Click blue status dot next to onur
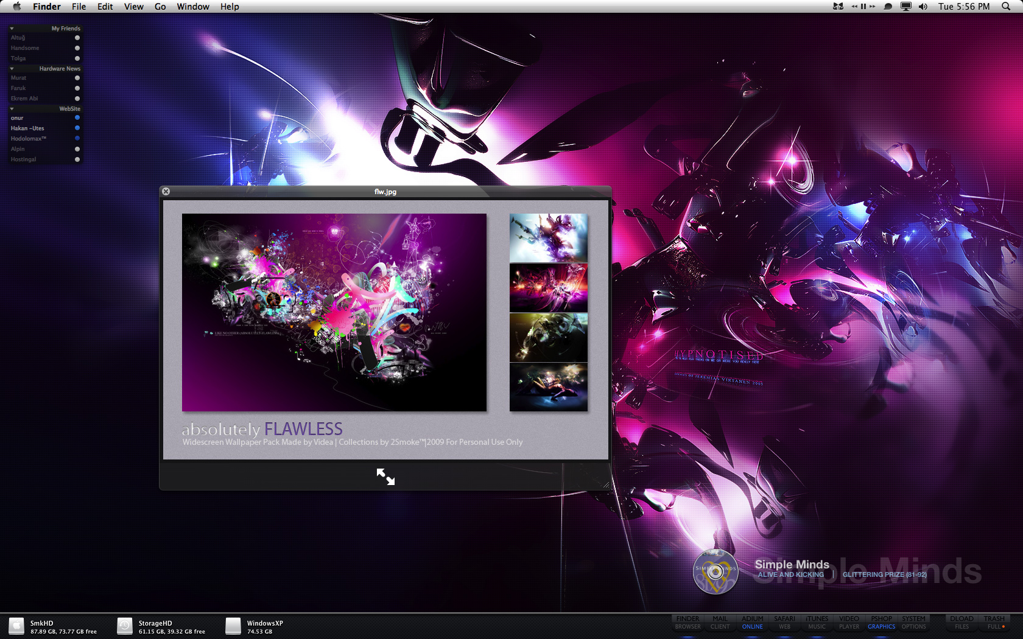The width and height of the screenshot is (1023, 639). [77, 118]
